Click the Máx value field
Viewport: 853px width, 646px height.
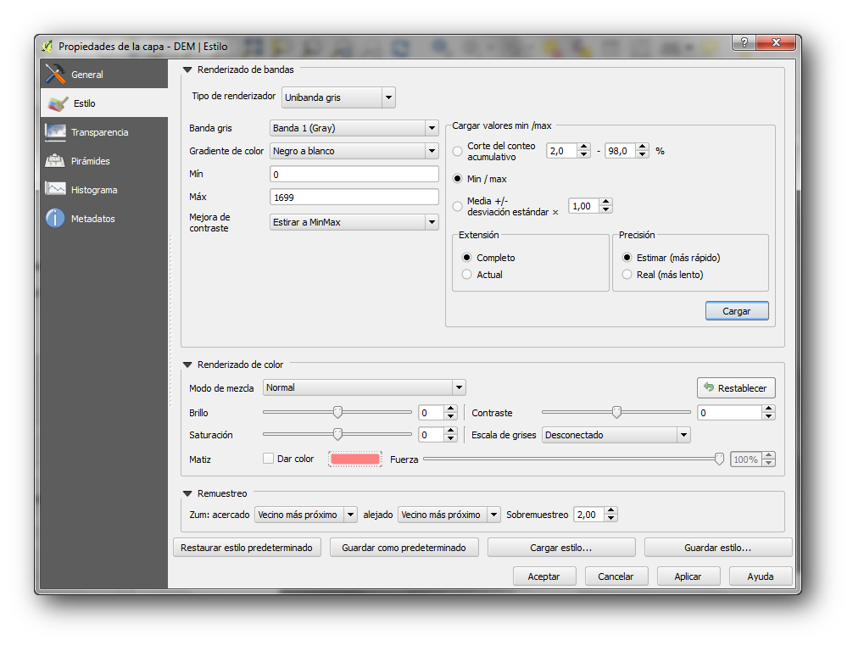(354, 197)
